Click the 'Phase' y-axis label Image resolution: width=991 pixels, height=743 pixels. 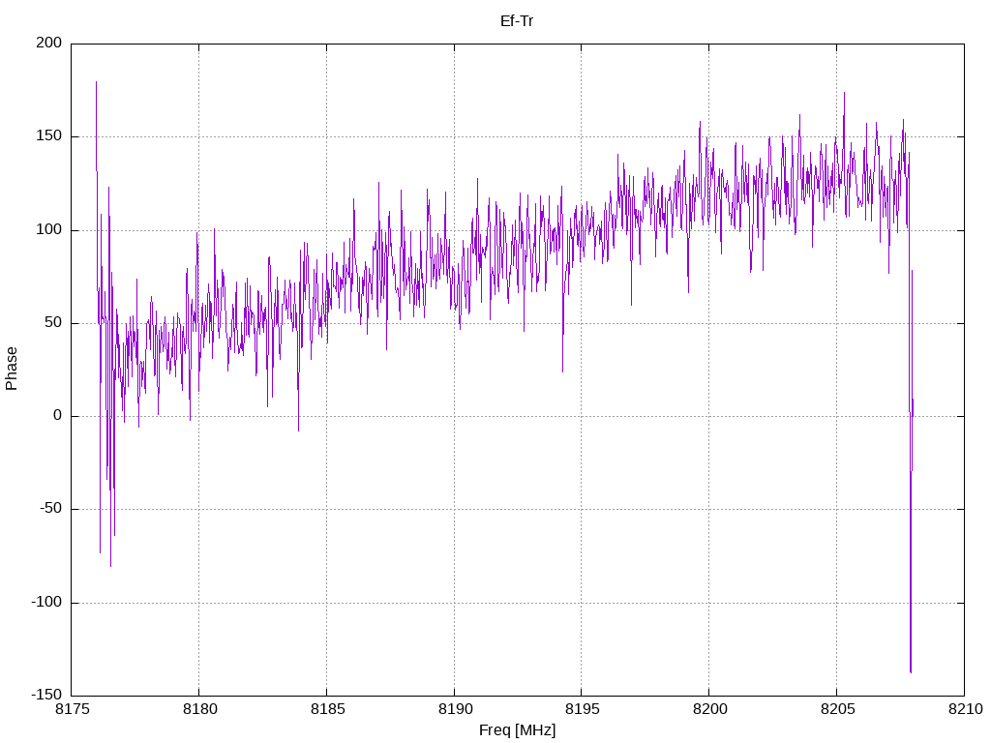[x=12, y=369]
